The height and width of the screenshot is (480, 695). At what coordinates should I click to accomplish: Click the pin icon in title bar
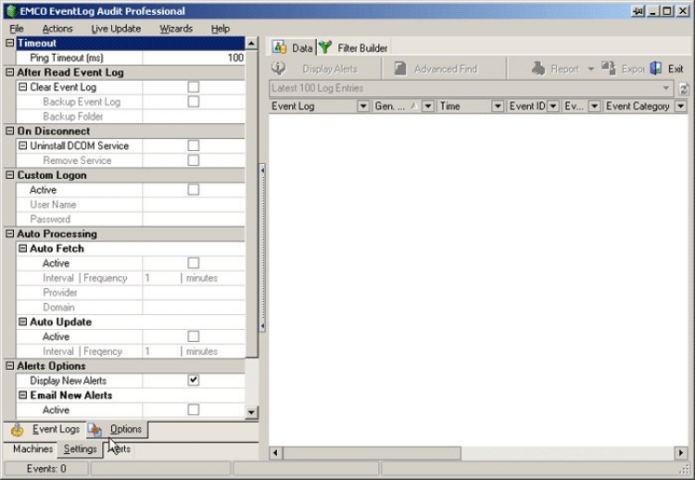coord(638,11)
